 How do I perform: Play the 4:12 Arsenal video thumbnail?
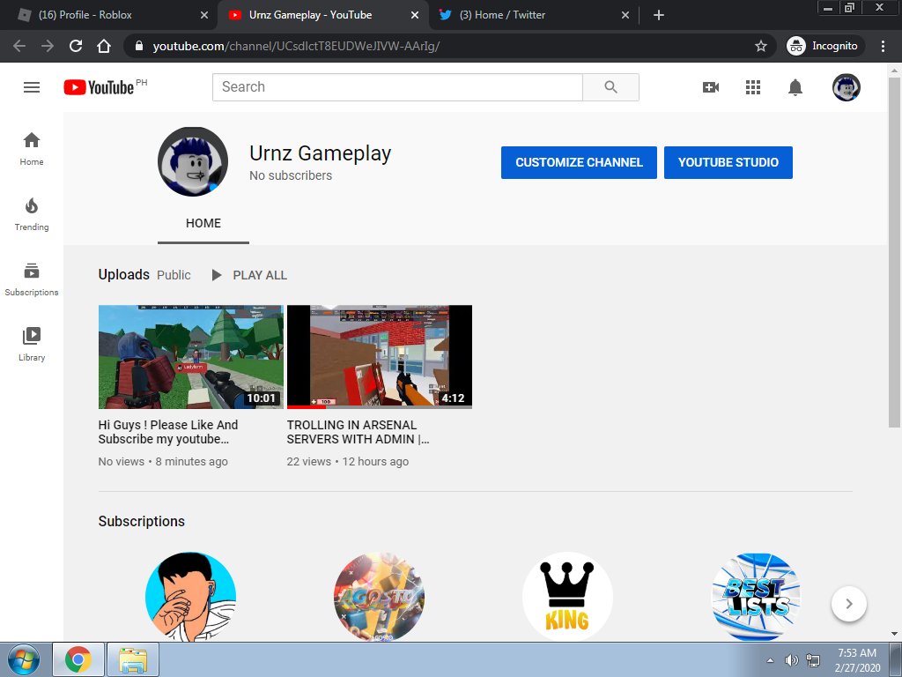tap(380, 357)
